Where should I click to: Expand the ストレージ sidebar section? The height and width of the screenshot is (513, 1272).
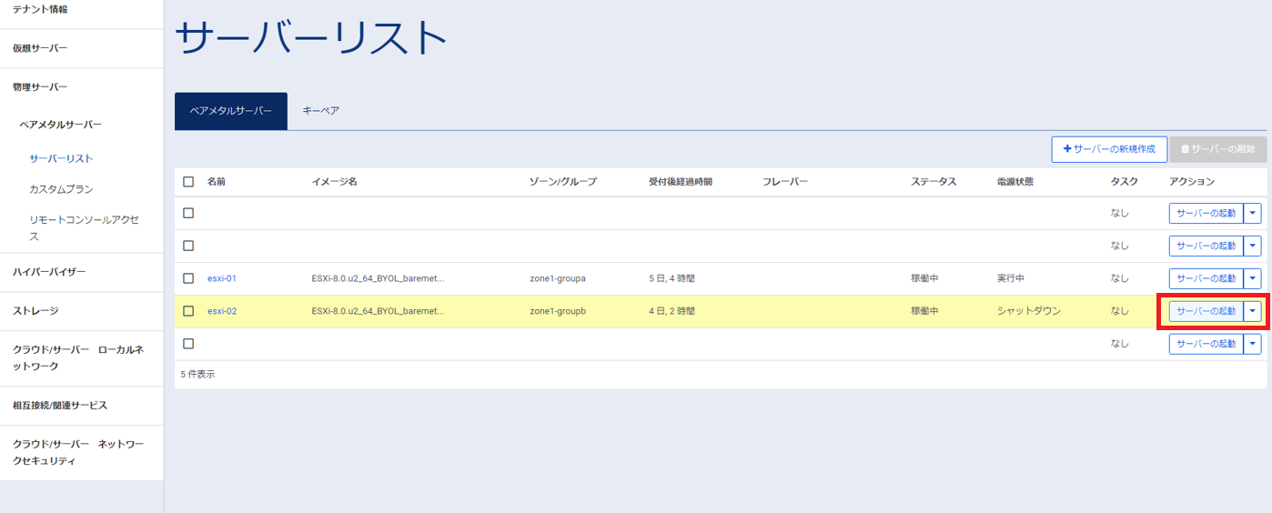pyautogui.click(x=35, y=311)
